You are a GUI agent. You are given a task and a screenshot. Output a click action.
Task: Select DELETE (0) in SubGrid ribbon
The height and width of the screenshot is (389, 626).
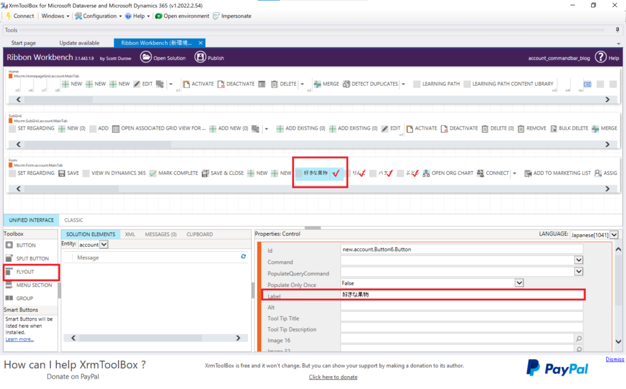pyautogui.click(x=498, y=128)
